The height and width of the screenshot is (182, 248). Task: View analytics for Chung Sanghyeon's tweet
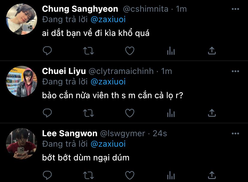click(x=171, y=51)
